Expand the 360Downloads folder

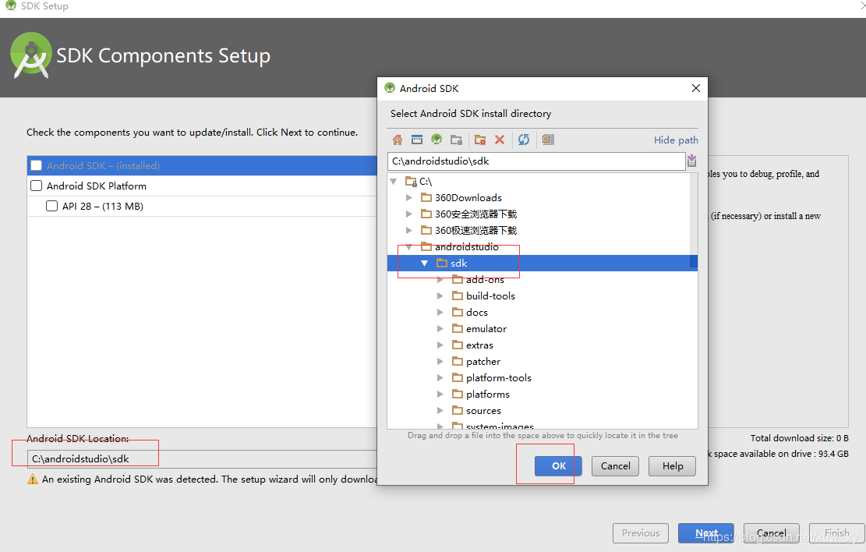pyautogui.click(x=408, y=197)
